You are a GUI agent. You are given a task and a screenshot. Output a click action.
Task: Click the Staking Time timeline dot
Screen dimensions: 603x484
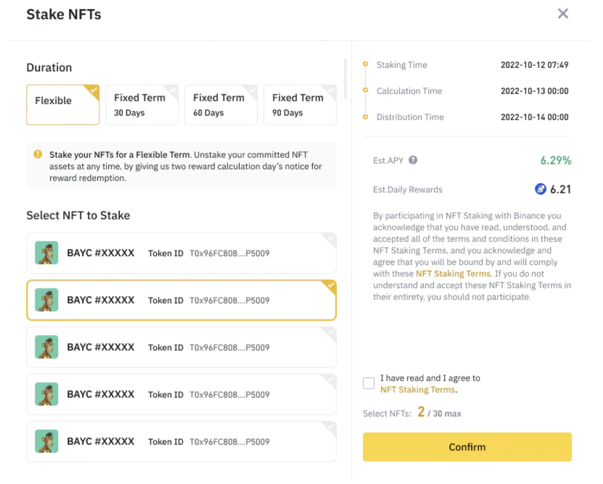365,64
